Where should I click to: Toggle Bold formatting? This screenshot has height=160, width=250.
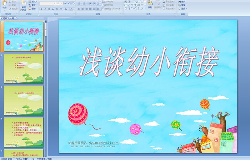(x=41, y=9)
